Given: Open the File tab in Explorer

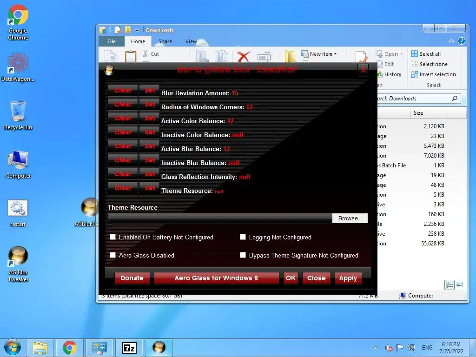Looking at the screenshot, I should coord(112,41).
